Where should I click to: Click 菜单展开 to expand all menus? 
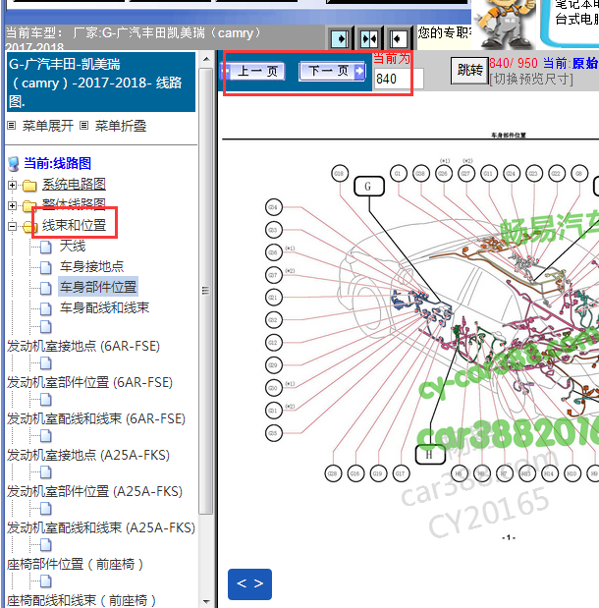pyautogui.click(x=48, y=126)
